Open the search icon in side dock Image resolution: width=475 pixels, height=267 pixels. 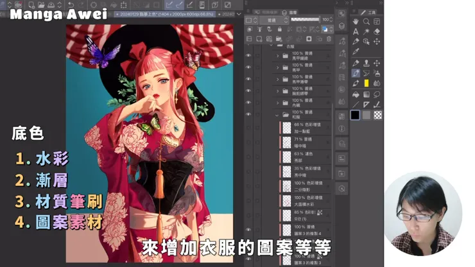(341, 189)
